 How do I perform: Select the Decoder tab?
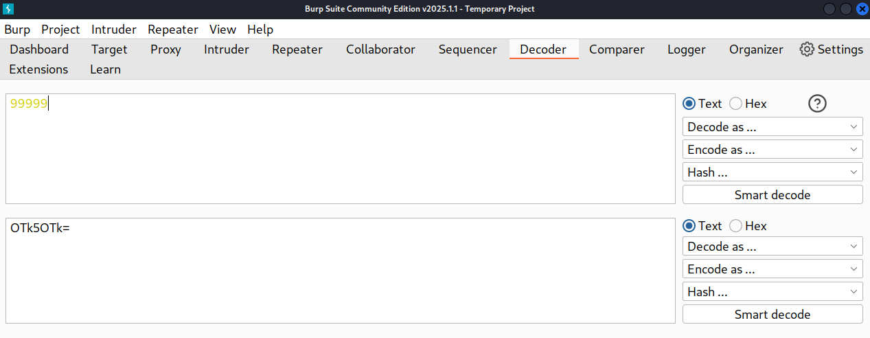[543, 49]
